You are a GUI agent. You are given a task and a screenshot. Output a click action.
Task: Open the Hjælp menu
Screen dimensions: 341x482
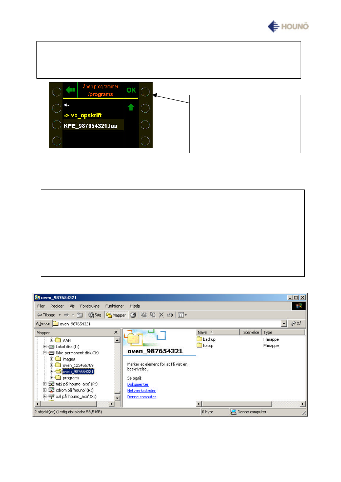(x=135, y=306)
